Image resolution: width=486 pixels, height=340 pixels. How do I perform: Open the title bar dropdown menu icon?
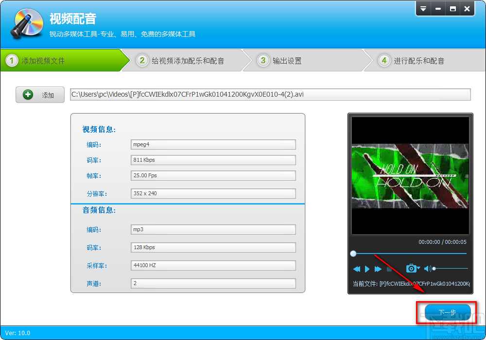pos(423,9)
